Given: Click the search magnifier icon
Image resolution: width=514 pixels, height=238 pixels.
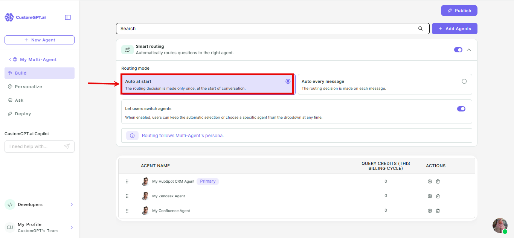Looking at the screenshot, I should coord(421,29).
